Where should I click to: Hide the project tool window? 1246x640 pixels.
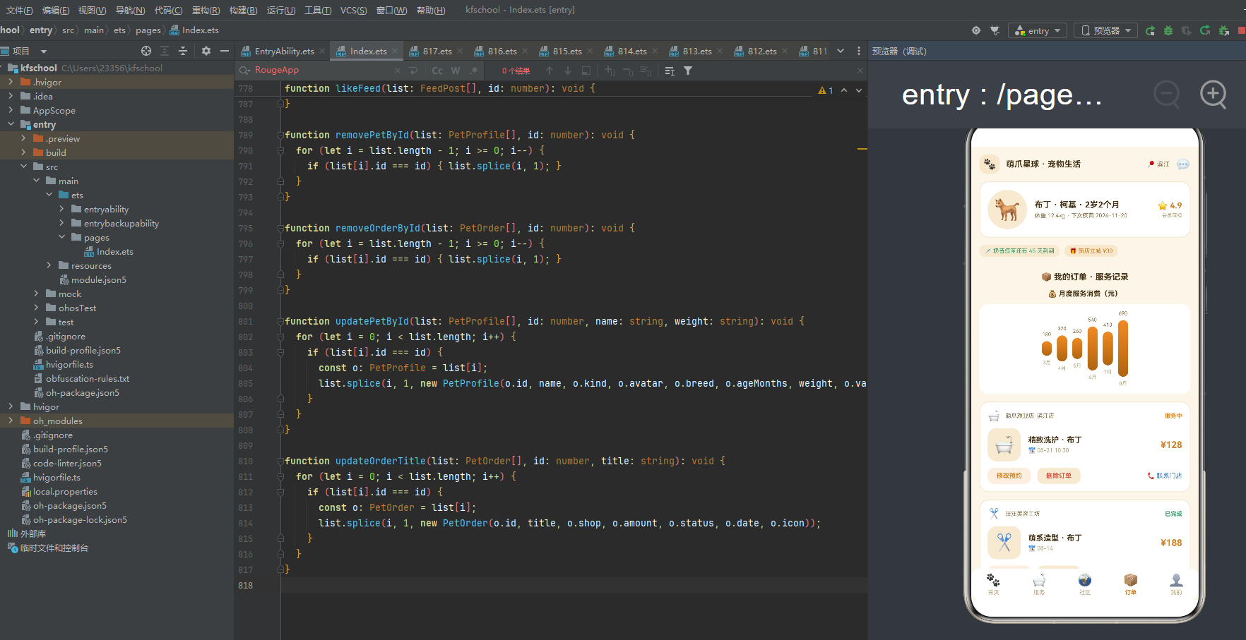tap(225, 51)
